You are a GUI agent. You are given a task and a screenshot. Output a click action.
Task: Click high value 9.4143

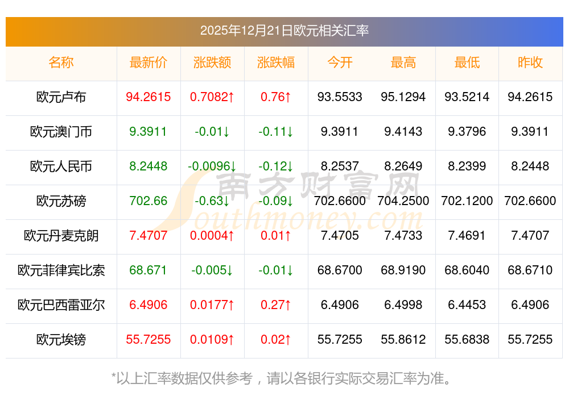403,131
